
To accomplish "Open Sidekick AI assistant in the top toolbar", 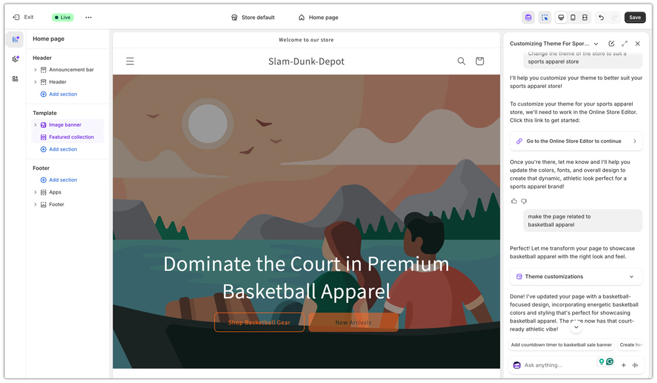I will (528, 17).
